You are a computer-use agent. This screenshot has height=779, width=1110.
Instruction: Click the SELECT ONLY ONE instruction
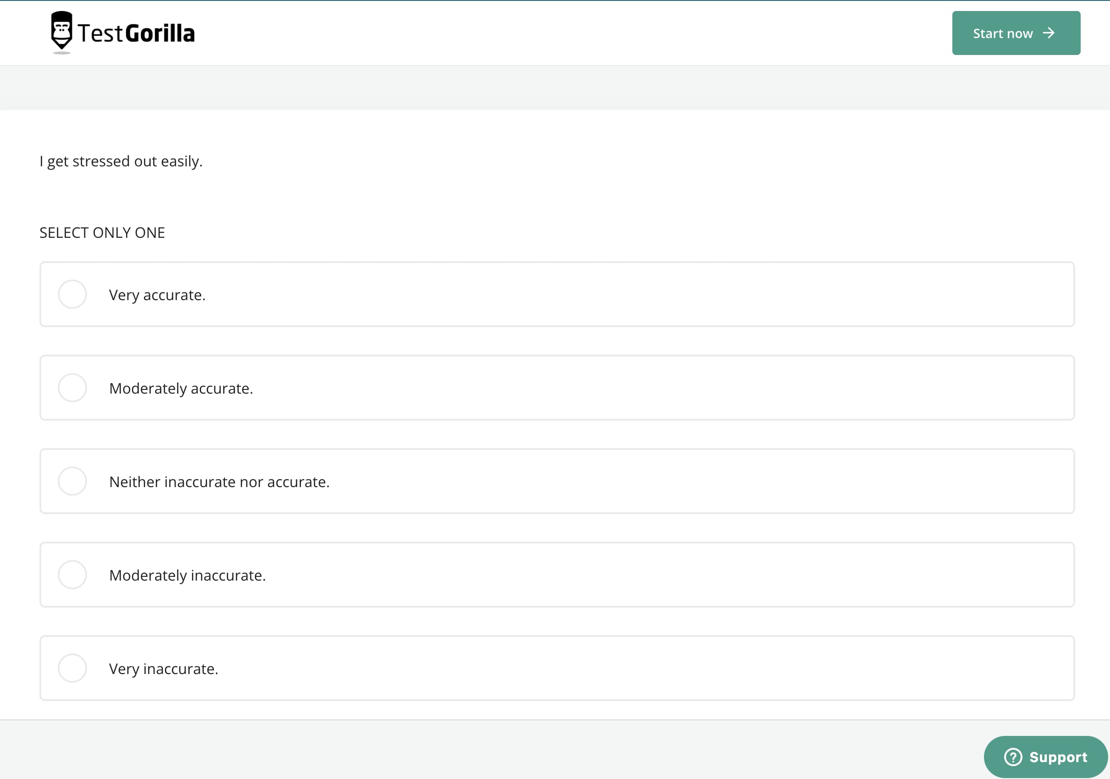point(102,233)
